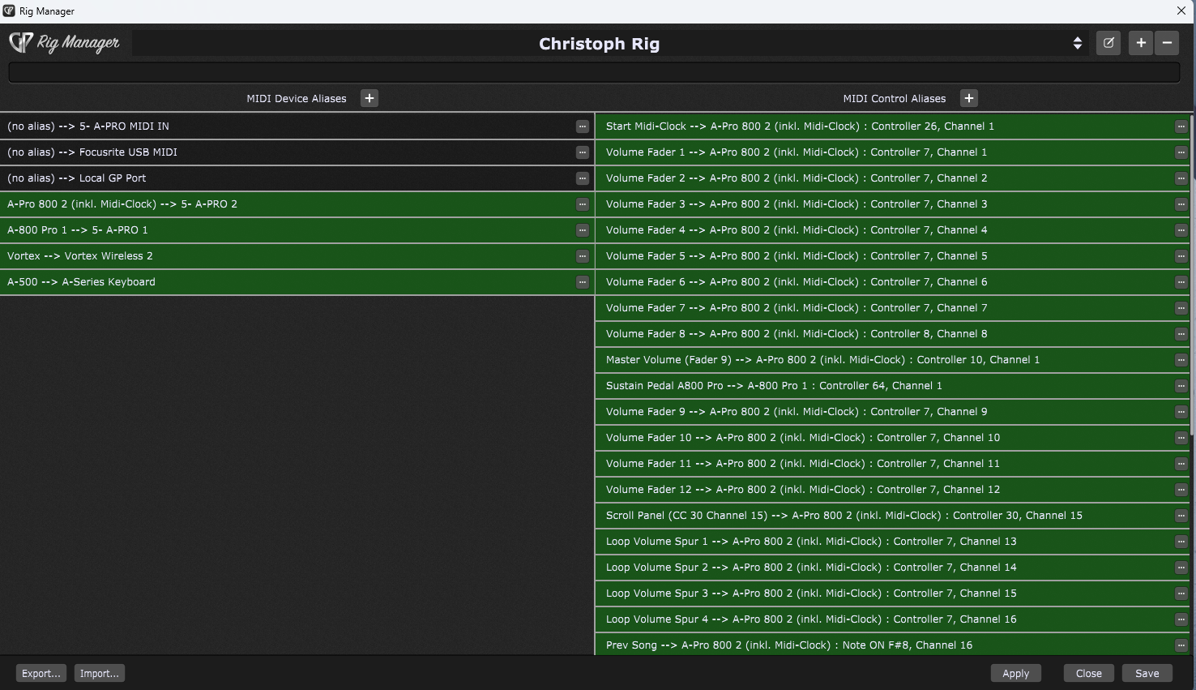Screen dimensions: 1196x690
Task: Open the Christoph Rig selector dropdown
Action: tap(600, 44)
